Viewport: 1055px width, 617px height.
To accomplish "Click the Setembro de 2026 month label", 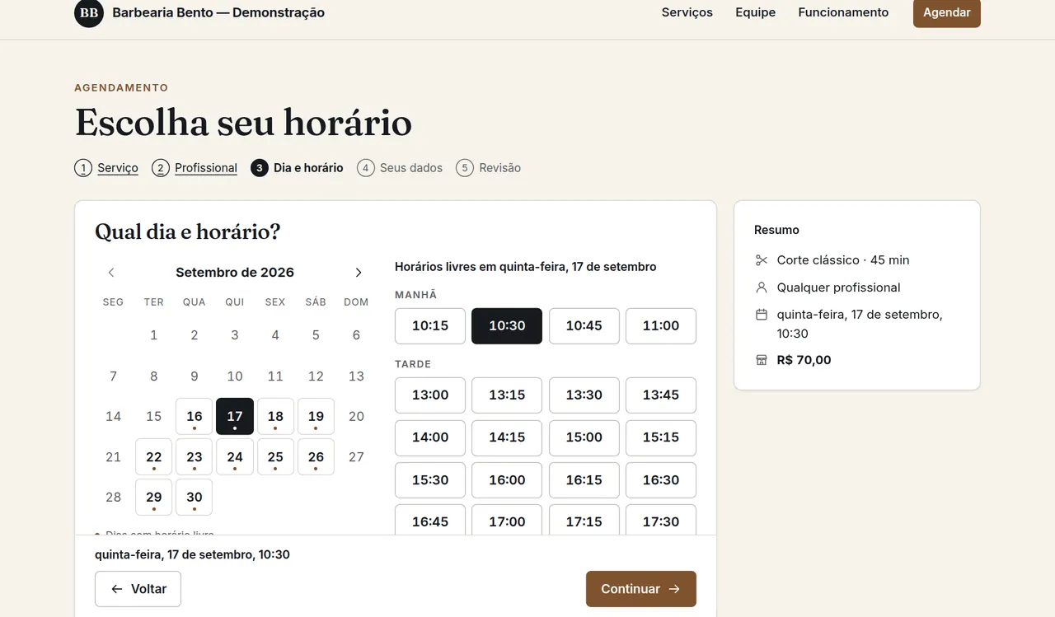I will click(x=235, y=273).
